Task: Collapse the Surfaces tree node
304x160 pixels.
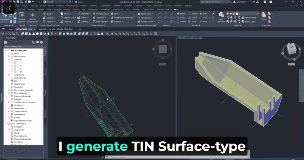Action: click(x=9, y=59)
